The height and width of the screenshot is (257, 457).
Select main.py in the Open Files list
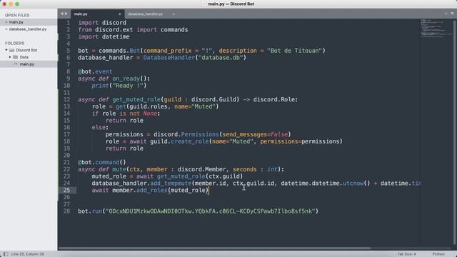[16, 22]
